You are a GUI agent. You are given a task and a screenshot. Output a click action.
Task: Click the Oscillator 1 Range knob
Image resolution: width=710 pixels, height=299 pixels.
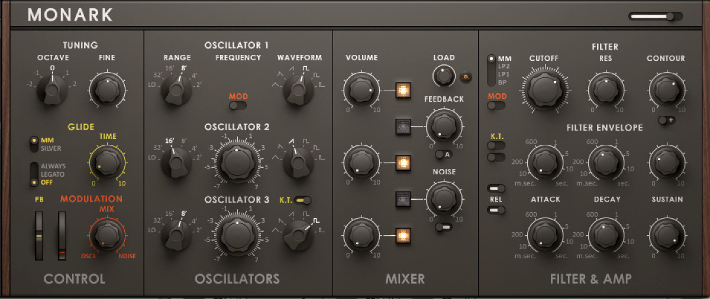click(176, 89)
